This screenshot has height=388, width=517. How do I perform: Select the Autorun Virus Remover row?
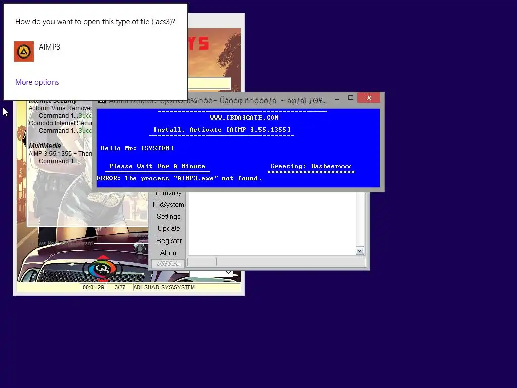61,108
